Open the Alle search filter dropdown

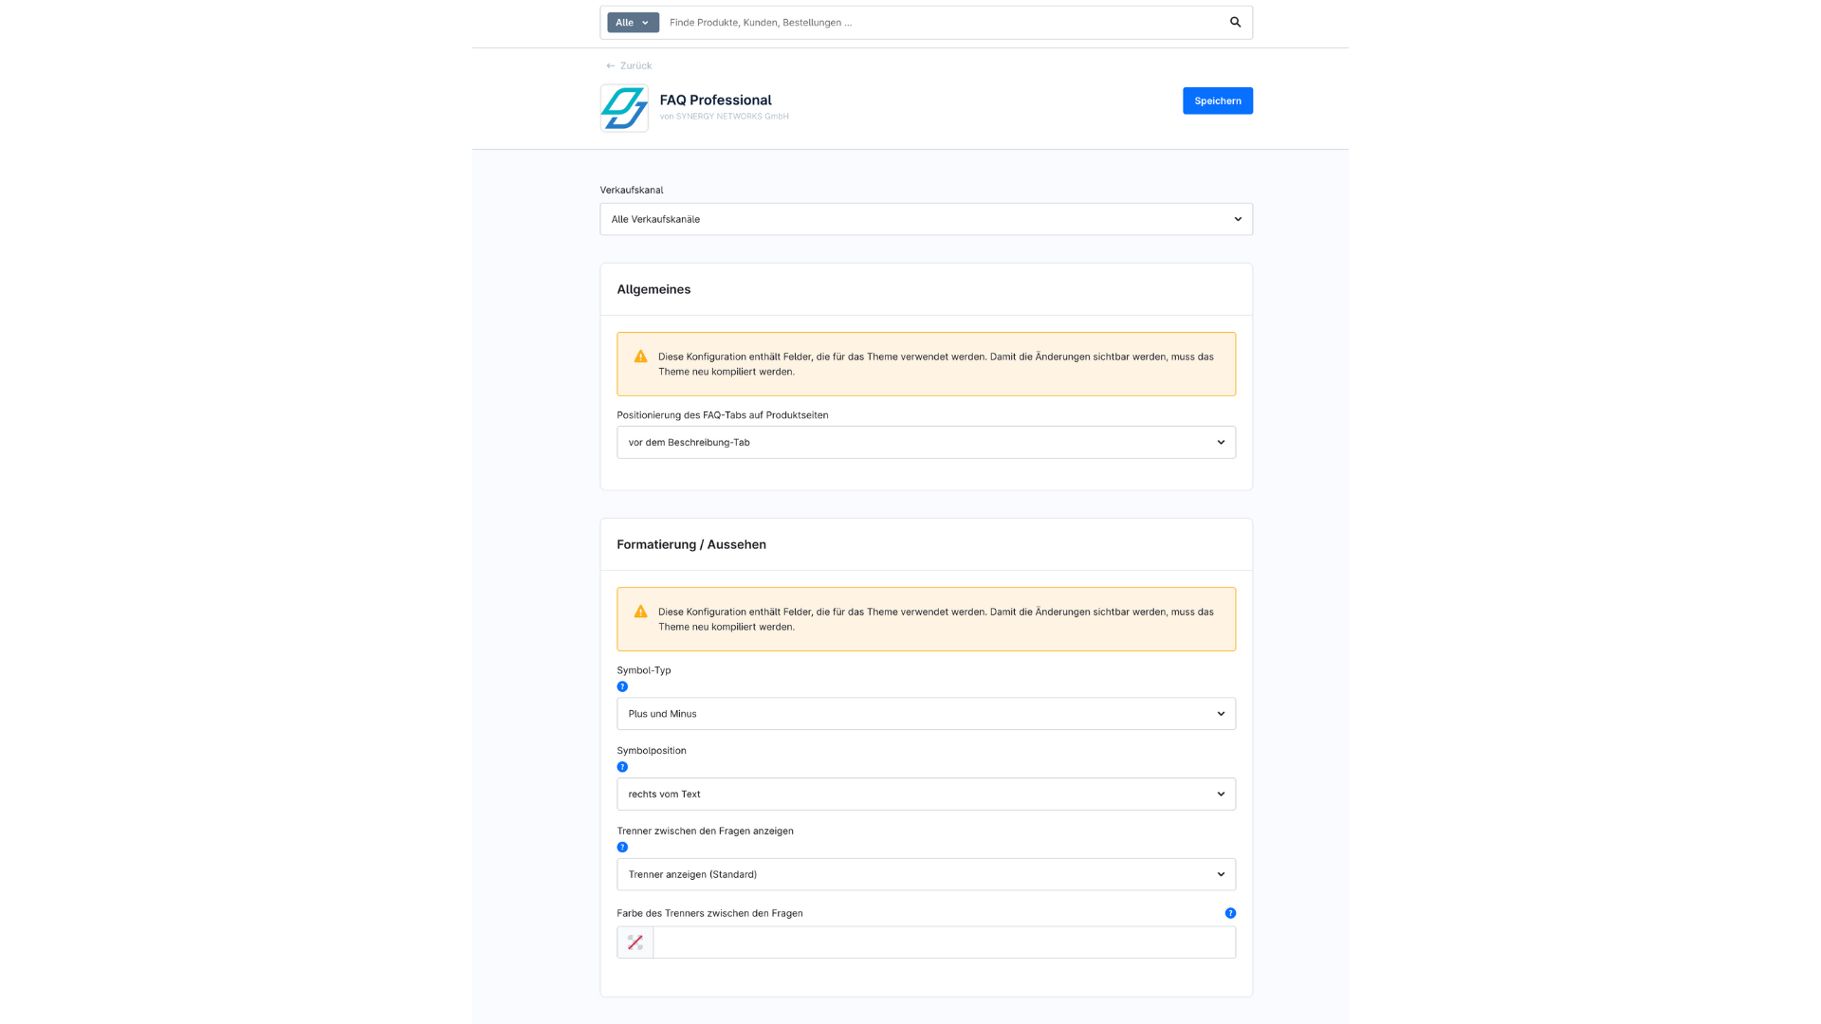pos(633,23)
